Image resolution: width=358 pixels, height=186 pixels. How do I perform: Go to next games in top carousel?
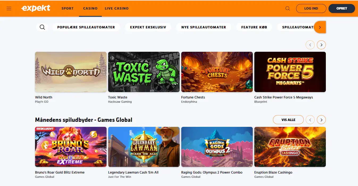[x=321, y=45]
